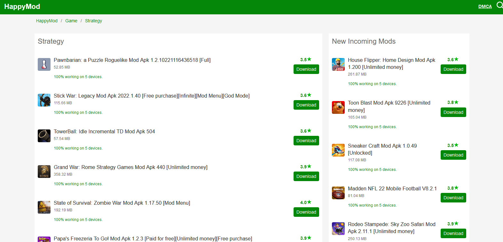Image resolution: width=503 pixels, height=242 pixels.
Task: Click the 3.5 star rating for Sneaker Craft
Action: pyautogui.click(x=453, y=145)
